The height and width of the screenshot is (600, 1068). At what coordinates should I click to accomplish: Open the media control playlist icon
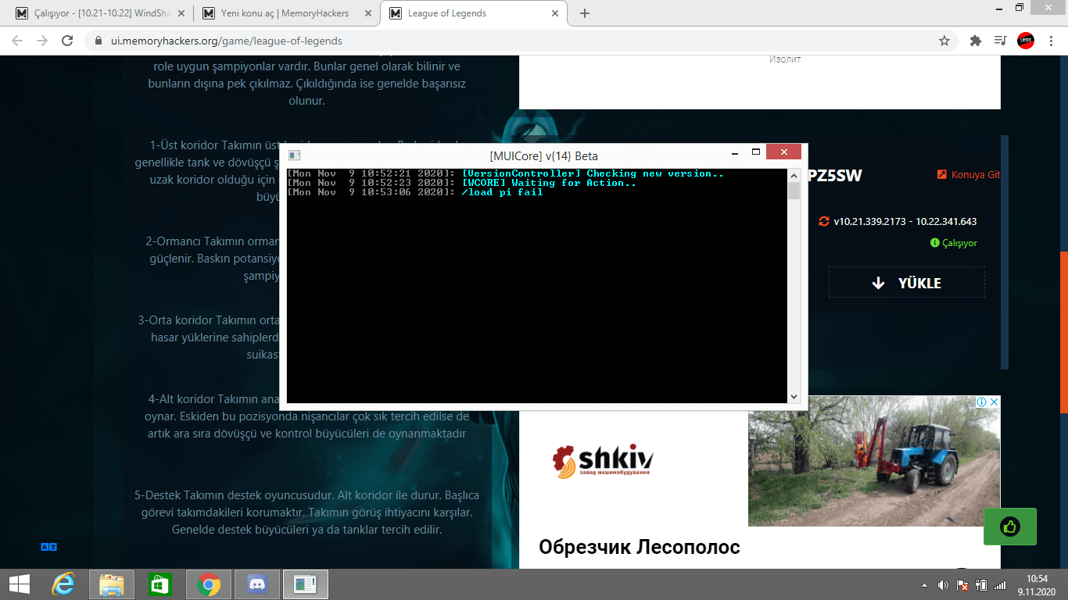[1000, 41]
